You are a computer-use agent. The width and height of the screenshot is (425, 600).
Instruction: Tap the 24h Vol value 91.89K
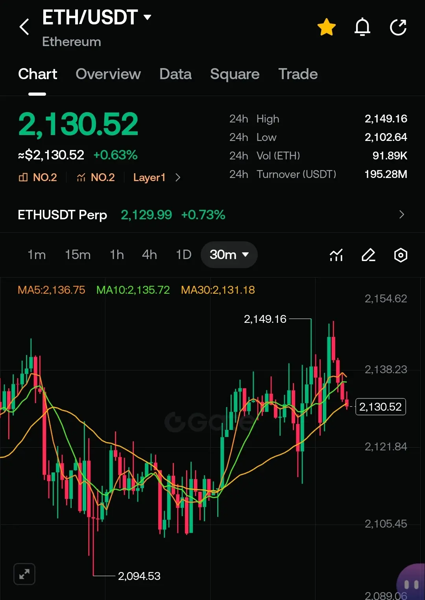tap(390, 156)
